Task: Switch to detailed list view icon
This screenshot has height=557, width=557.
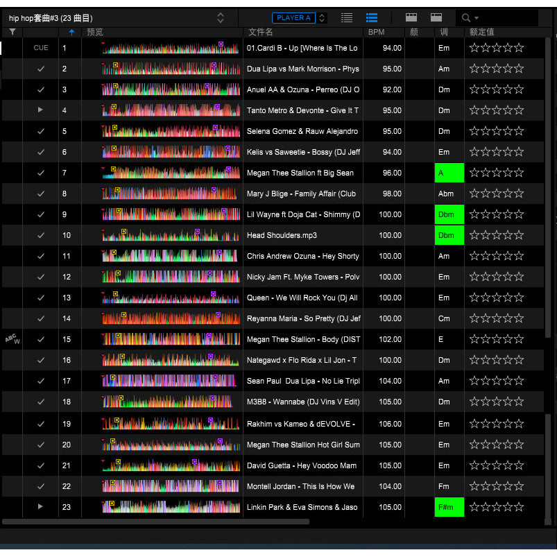Action: tap(372, 18)
